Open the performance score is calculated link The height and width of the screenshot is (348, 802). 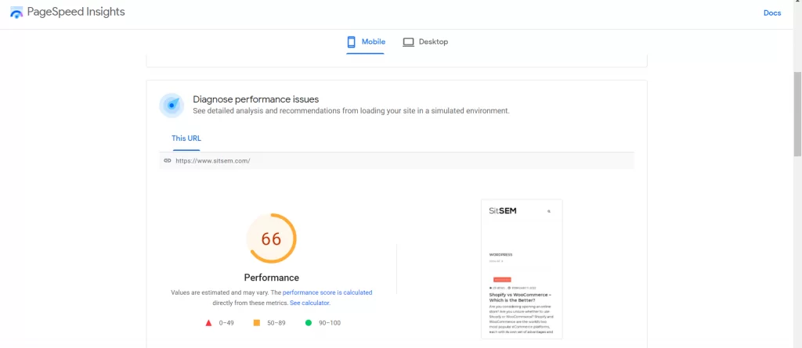click(x=327, y=292)
